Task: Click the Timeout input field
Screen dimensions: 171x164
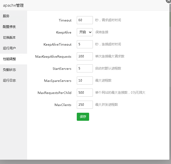Action: coord(85,20)
